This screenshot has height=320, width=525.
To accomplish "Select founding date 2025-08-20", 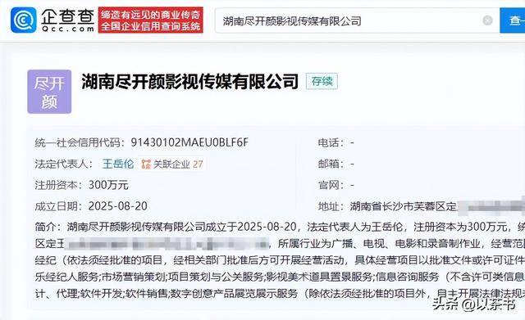I will pyautogui.click(x=117, y=206).
